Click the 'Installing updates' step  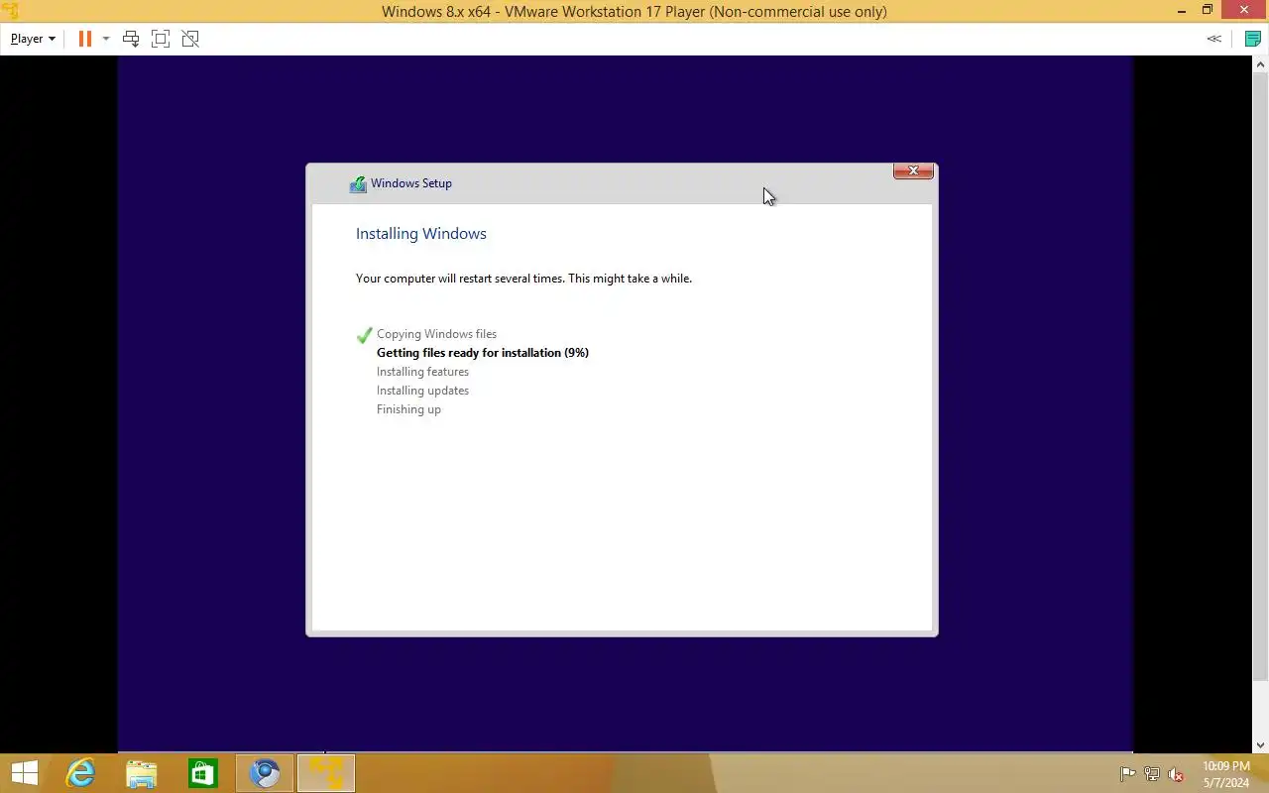pos(422,391)
